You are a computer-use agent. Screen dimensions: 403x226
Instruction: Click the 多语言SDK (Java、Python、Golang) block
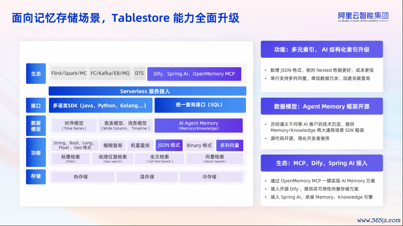(100, 105)
